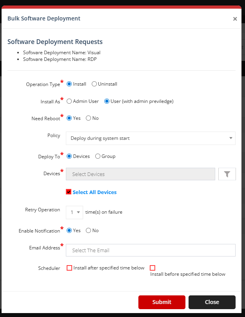The width and height of the screenshot is (245, 317).
Task: Select Group as the Deploy To option
Action: coord(97,156)
